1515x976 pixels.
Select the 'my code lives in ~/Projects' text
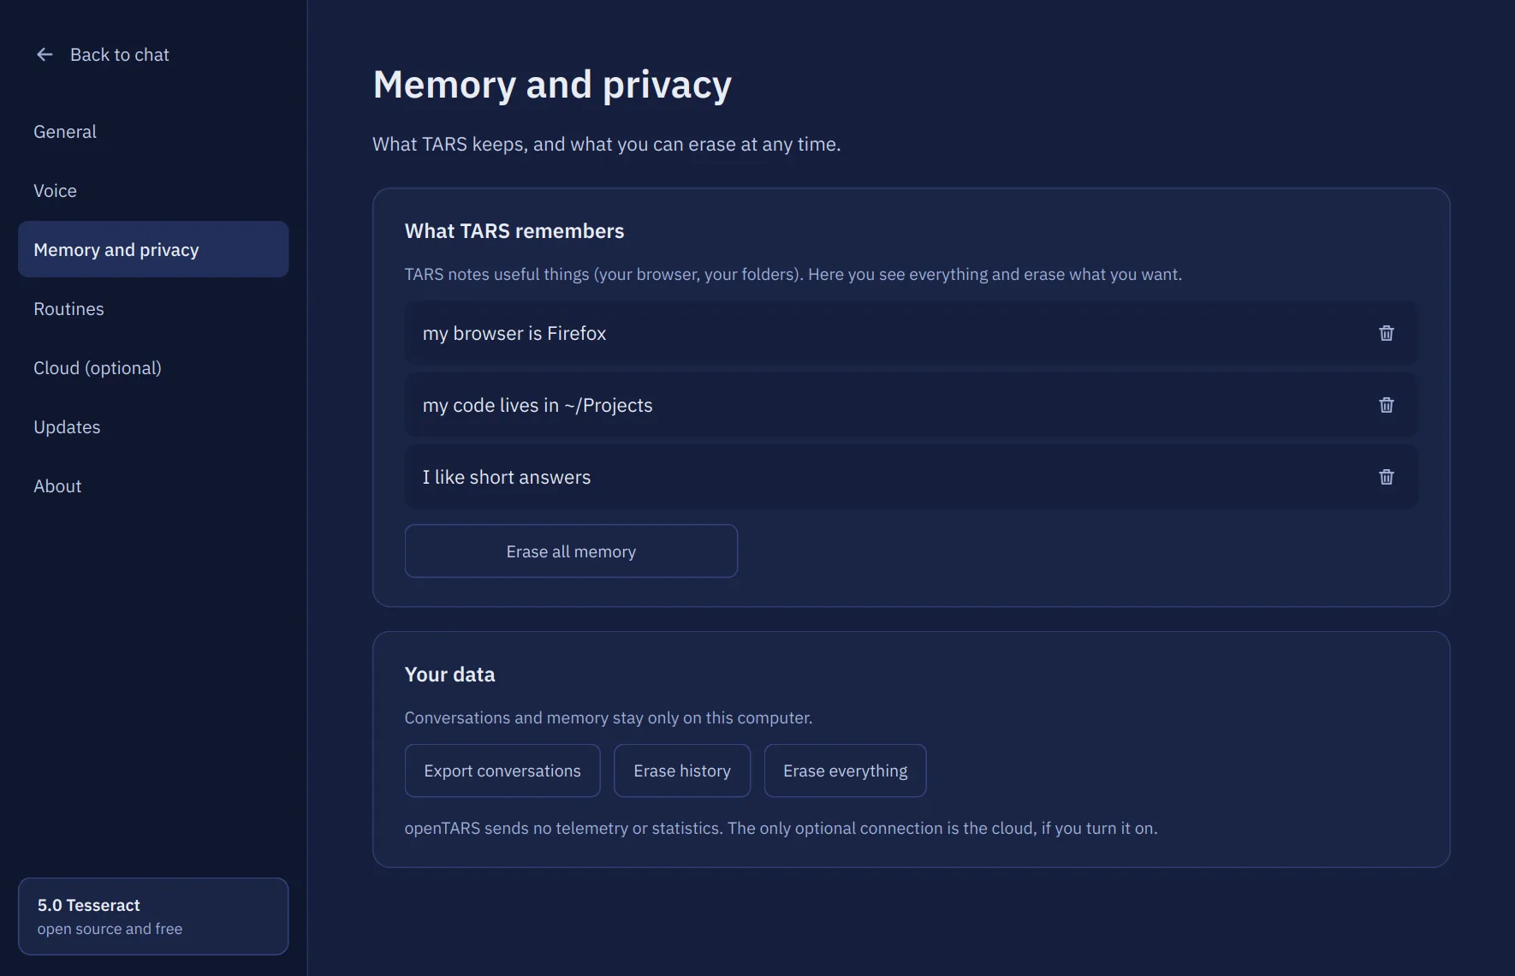538,405
